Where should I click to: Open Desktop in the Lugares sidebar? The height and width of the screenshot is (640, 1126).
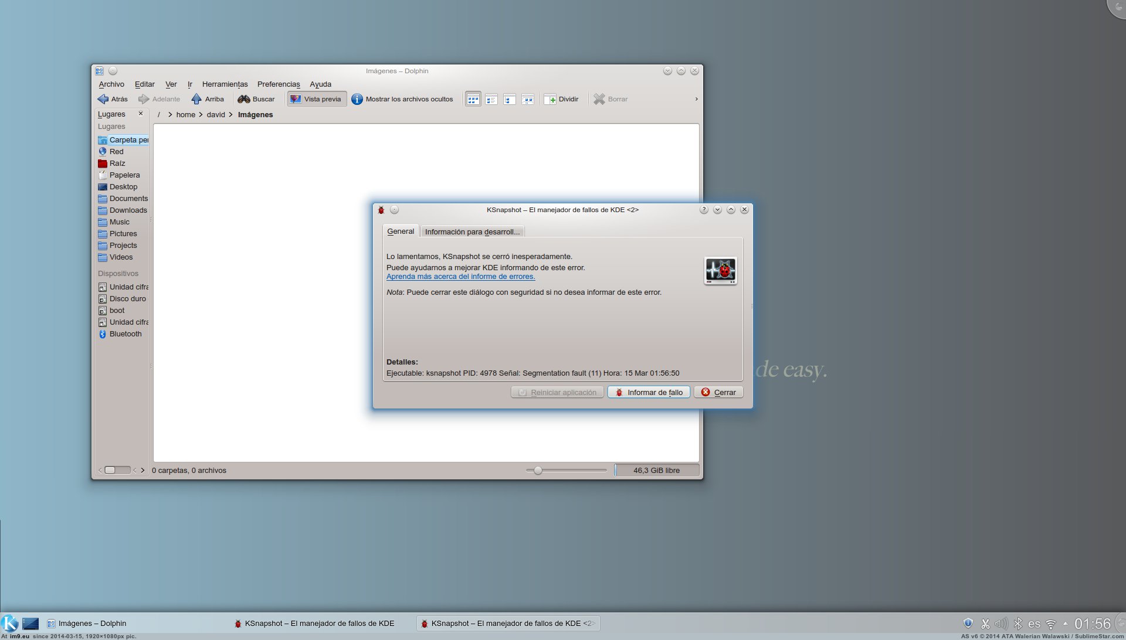(123, 187)
